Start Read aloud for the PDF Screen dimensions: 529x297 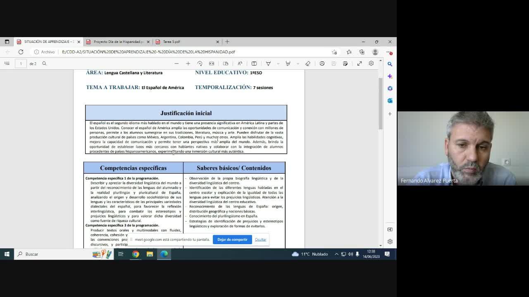pos(240,64)
